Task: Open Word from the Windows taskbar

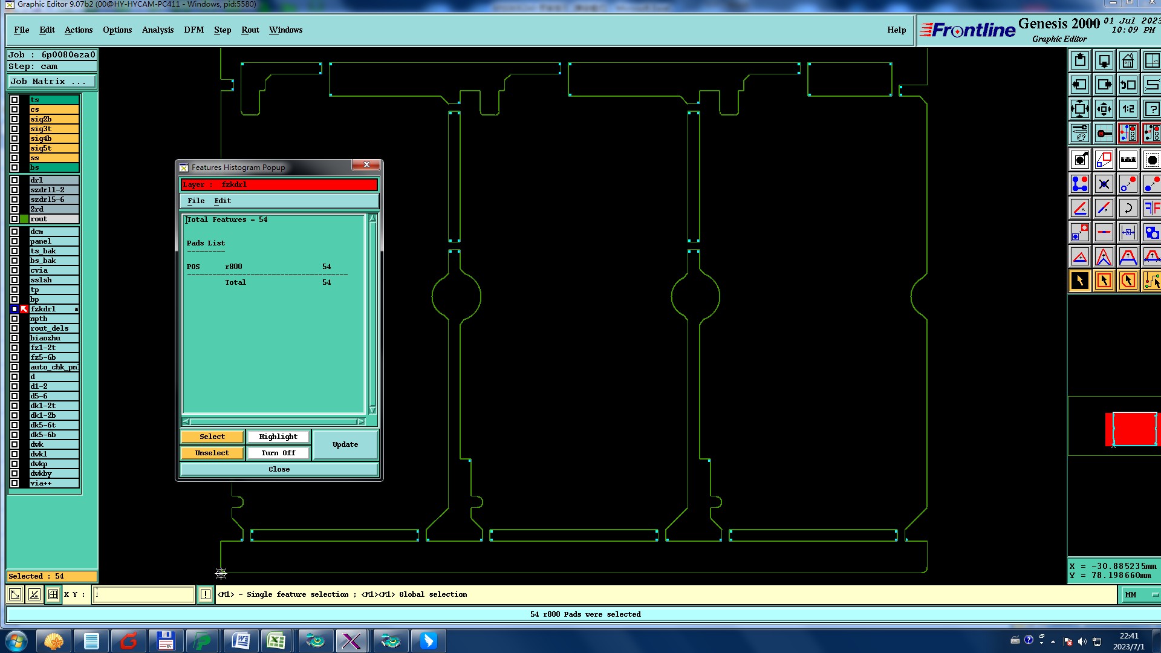Action: (240, 641)
